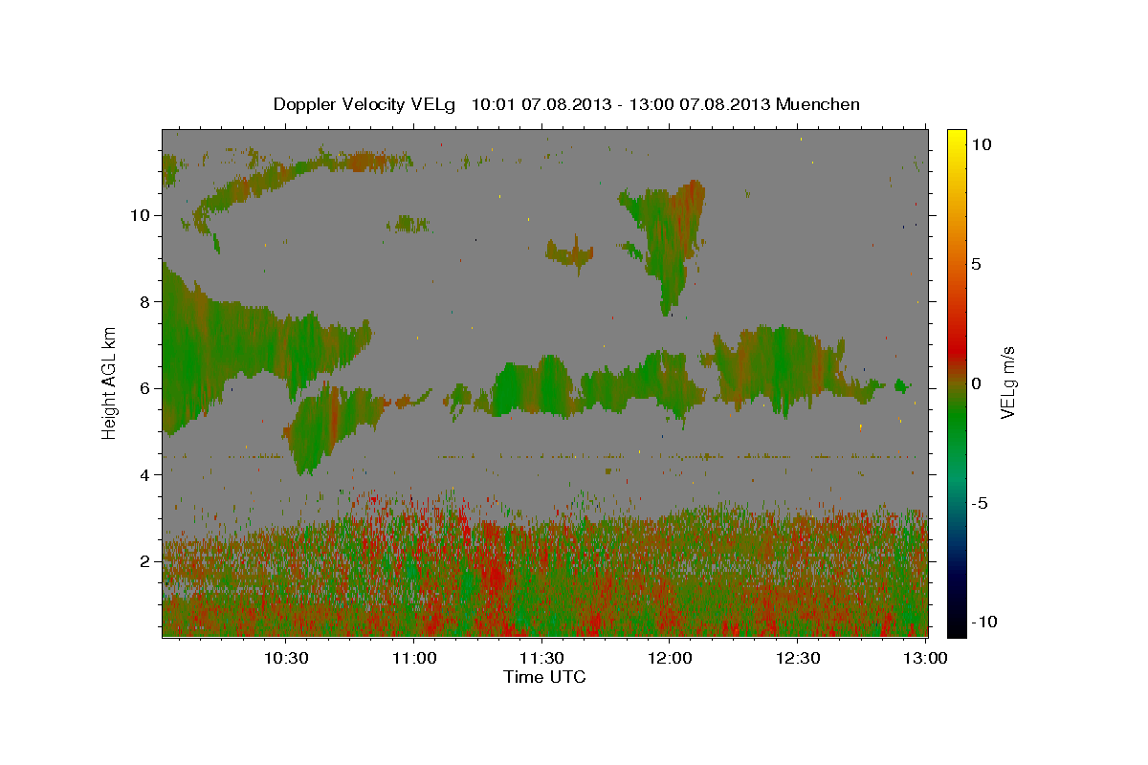This screenshot has width=1148, height=765.
Task: Click the '12:30' time tick label
Action: (799, 658)
